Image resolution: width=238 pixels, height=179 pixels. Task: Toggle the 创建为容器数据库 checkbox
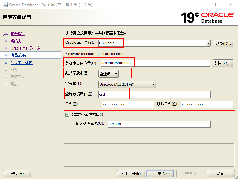tap(67, 114)
